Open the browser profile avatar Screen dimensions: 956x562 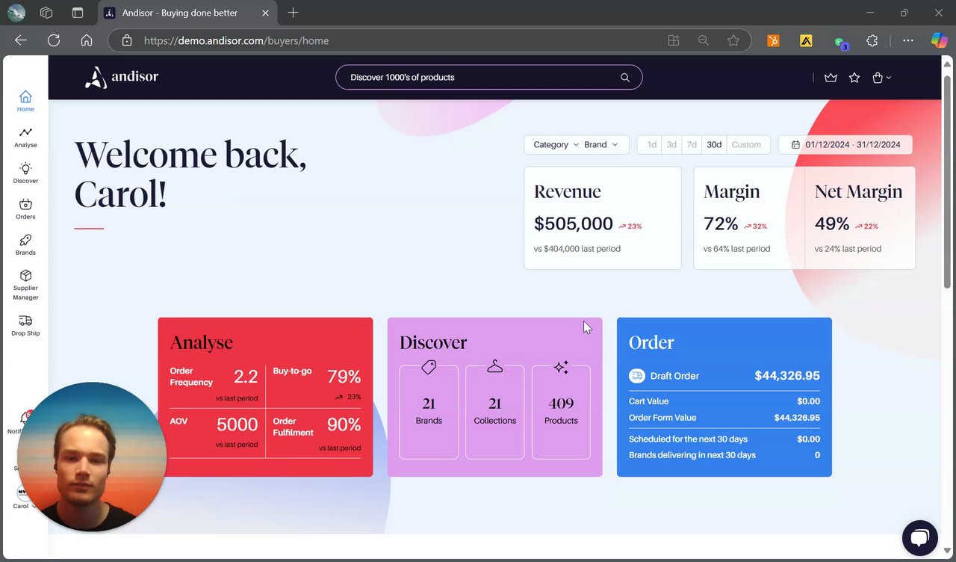coord(16,13)
